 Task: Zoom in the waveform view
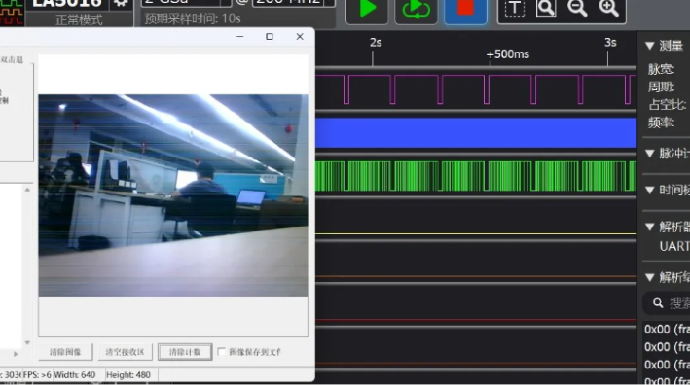(608, 8)
